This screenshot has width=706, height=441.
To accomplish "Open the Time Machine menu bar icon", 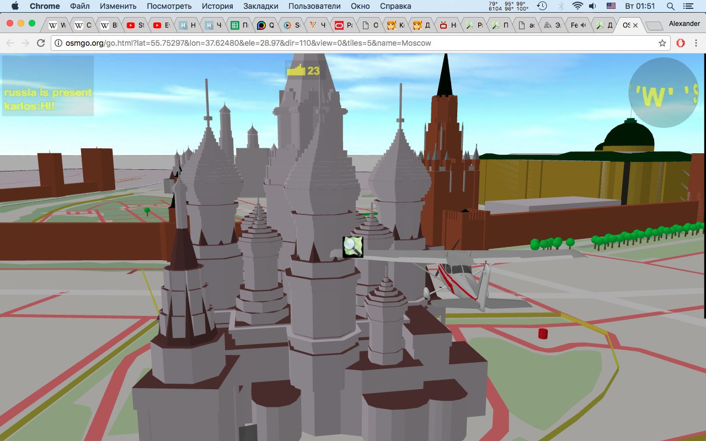I will pos(542,6).
